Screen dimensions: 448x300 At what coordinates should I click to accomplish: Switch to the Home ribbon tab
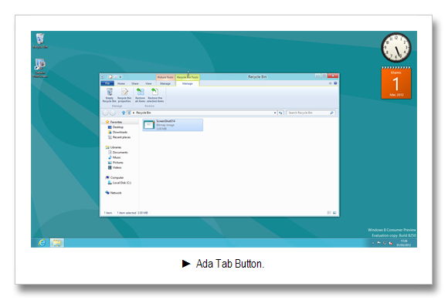point(121,83)
